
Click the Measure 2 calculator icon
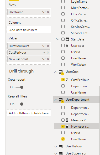(67, 120)
